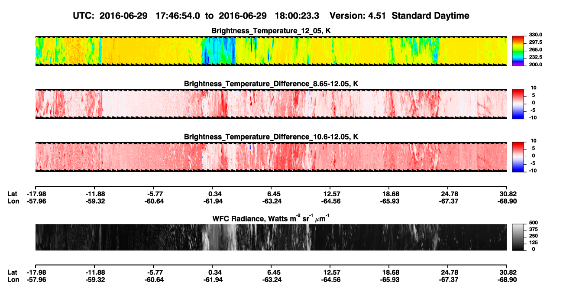Screen dimensions: 563x289
Task: Select the red-blue colorbar beside the 8.65-12.05 panel
Action: (x=518, y=104)
